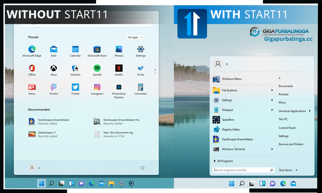Expand File Explorer submenu arrow
This screenshot has width=322, height=193.
click(272, 90)
